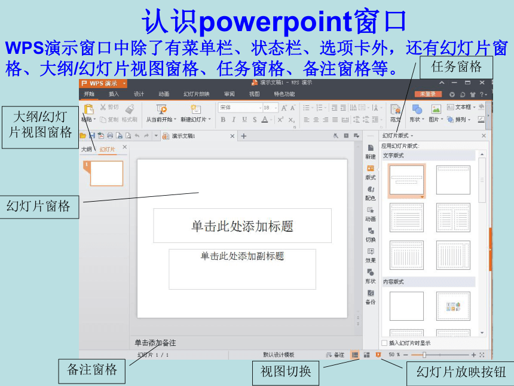The height and width of the screenshot is (386, 514).
Task: Select the 幻灯片 (Slides) pane tab
Action: [107, 150]
